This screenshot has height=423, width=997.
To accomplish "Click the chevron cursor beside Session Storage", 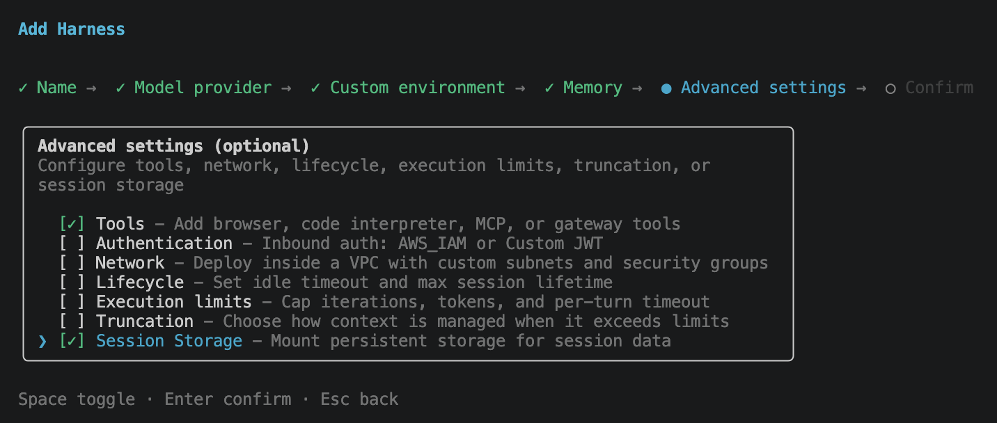I will click(x=42, y=341).
